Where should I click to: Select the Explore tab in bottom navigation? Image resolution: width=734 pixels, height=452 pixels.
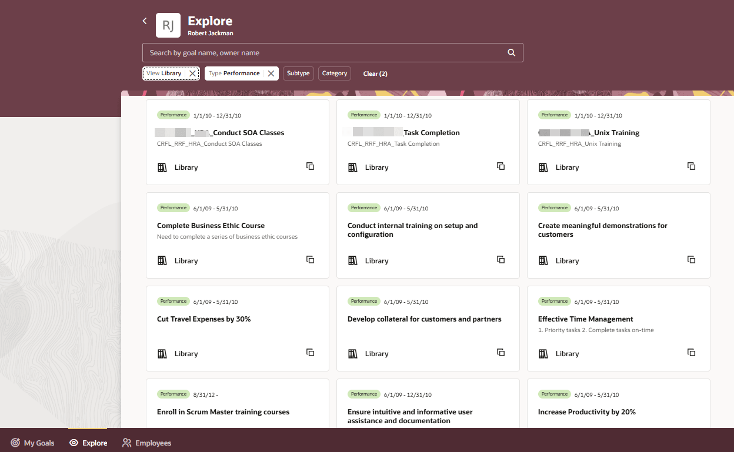tap(88, 443)
